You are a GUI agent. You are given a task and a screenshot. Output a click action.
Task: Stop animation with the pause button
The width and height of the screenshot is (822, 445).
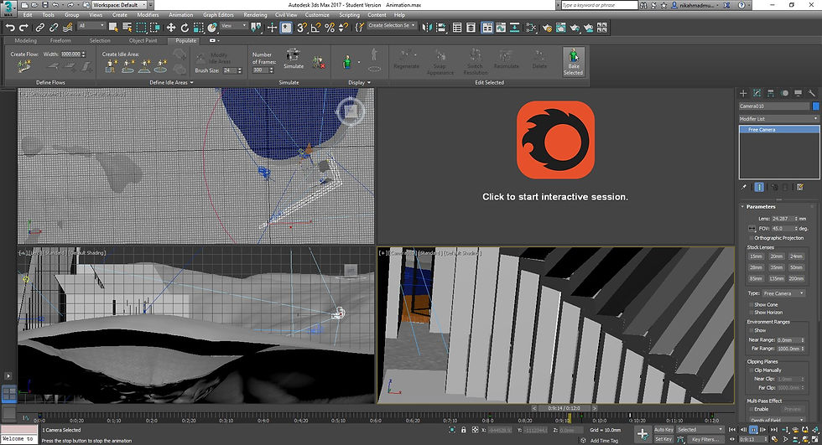(x=753, y=430)
